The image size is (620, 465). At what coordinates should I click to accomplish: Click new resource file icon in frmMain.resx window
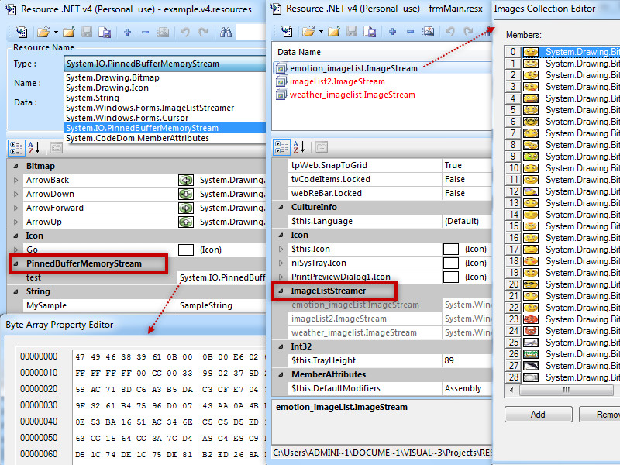287,31
